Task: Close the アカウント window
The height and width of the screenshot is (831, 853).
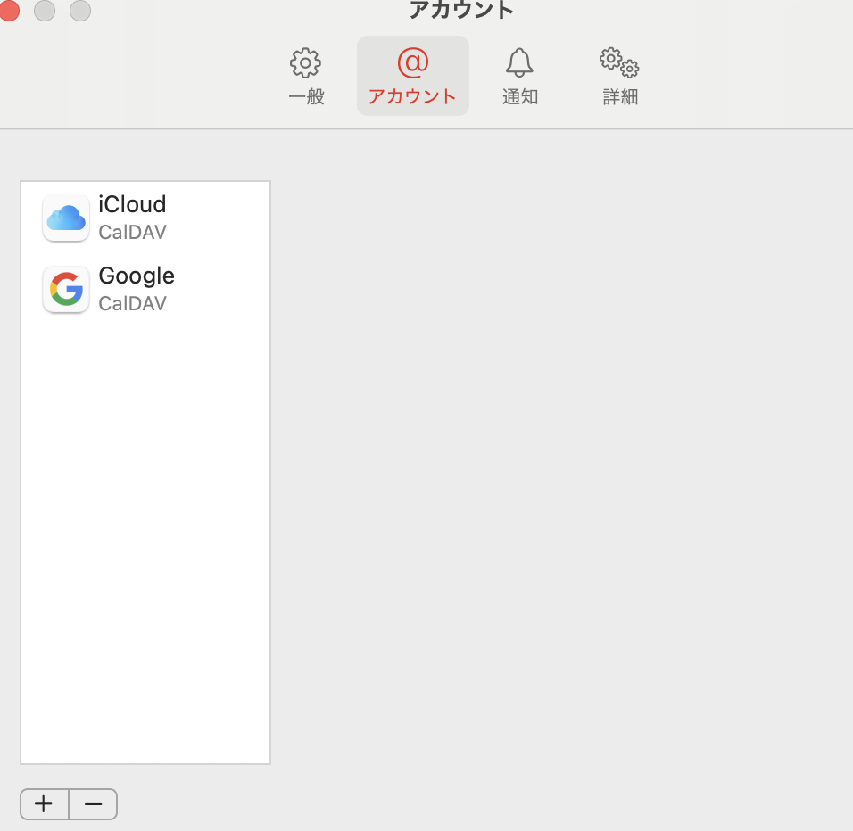Action: pos(9,11)
